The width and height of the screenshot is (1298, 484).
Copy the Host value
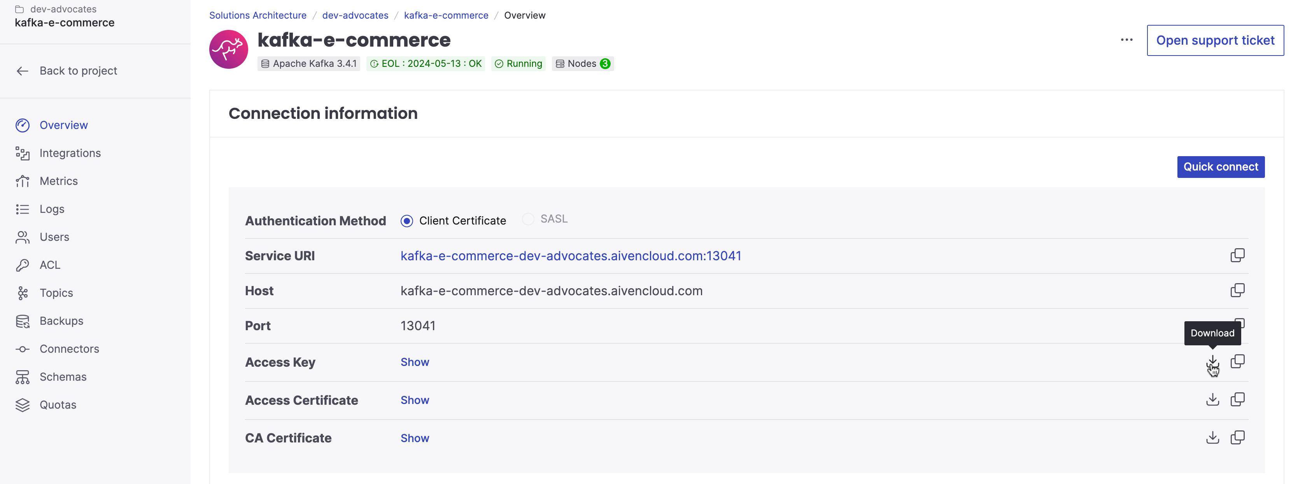click(x=1238, y=290)
